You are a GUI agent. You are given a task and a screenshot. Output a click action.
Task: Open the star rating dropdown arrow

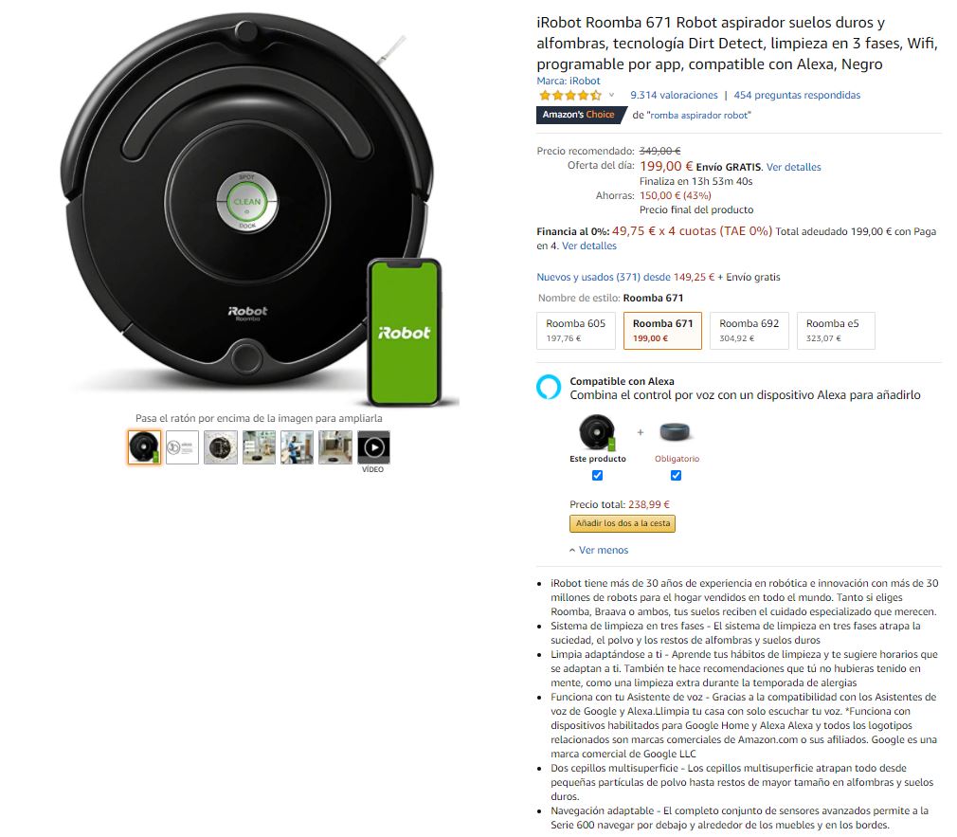(x=611, y=95)
